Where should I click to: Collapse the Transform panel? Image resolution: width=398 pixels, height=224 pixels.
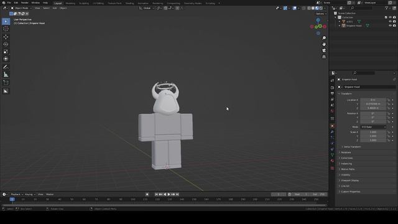click(x=346, y=94)
